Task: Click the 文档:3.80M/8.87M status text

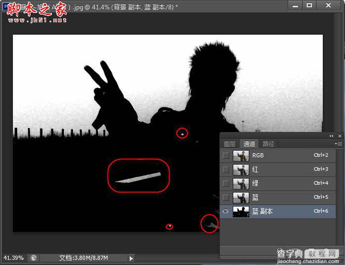Action: (84, 258)
